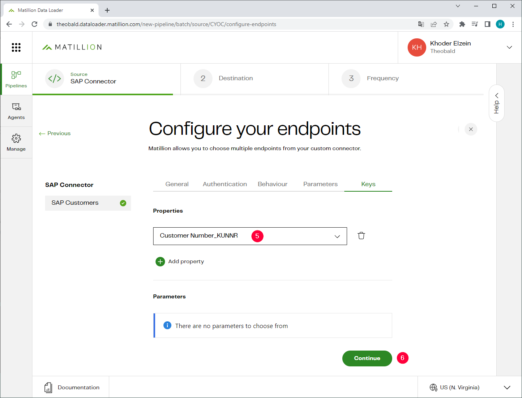Image resolution: width=522 pixels, height=398 pixels.
Task: Open Agents in the sidebar
Action: pos(16,111)
